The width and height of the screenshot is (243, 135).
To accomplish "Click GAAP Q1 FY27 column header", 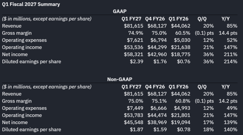I will pos(131,19).
